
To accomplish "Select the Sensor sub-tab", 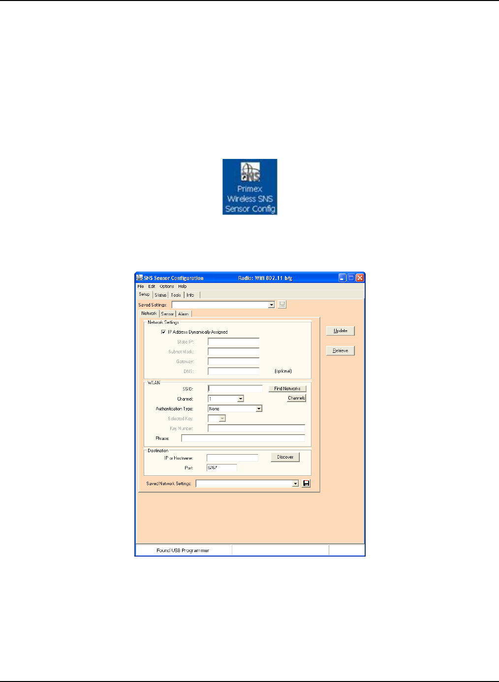I will pyautogui.click(x=167, y=314).
